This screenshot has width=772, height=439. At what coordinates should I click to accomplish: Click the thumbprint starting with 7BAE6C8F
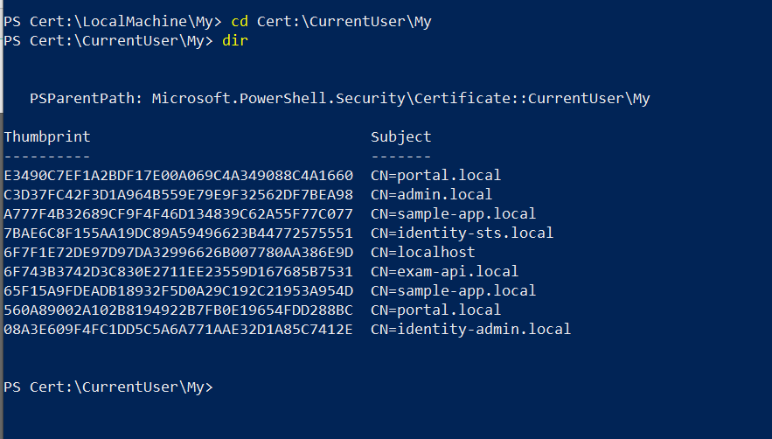(178, 233)
